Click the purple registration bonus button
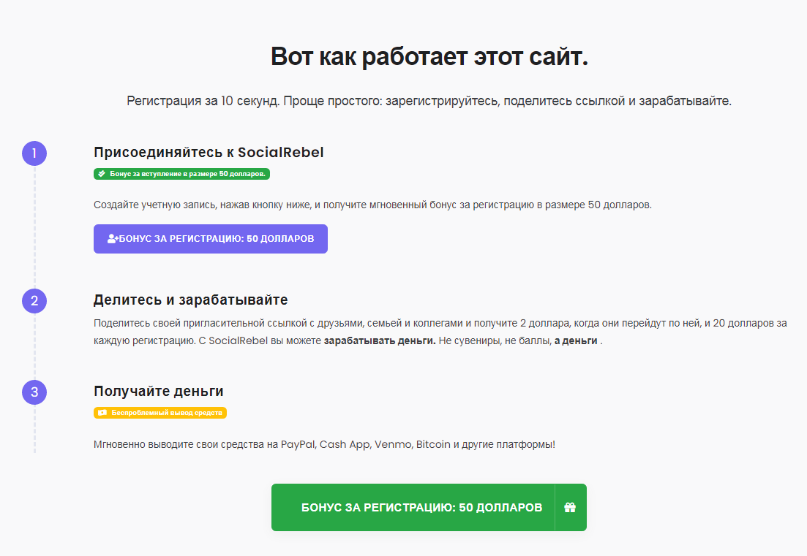This screenshot has height=556, width=807. click(x=211, y=239)
